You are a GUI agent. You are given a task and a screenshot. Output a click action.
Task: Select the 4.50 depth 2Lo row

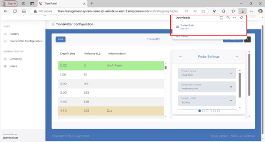click(111, 111)
